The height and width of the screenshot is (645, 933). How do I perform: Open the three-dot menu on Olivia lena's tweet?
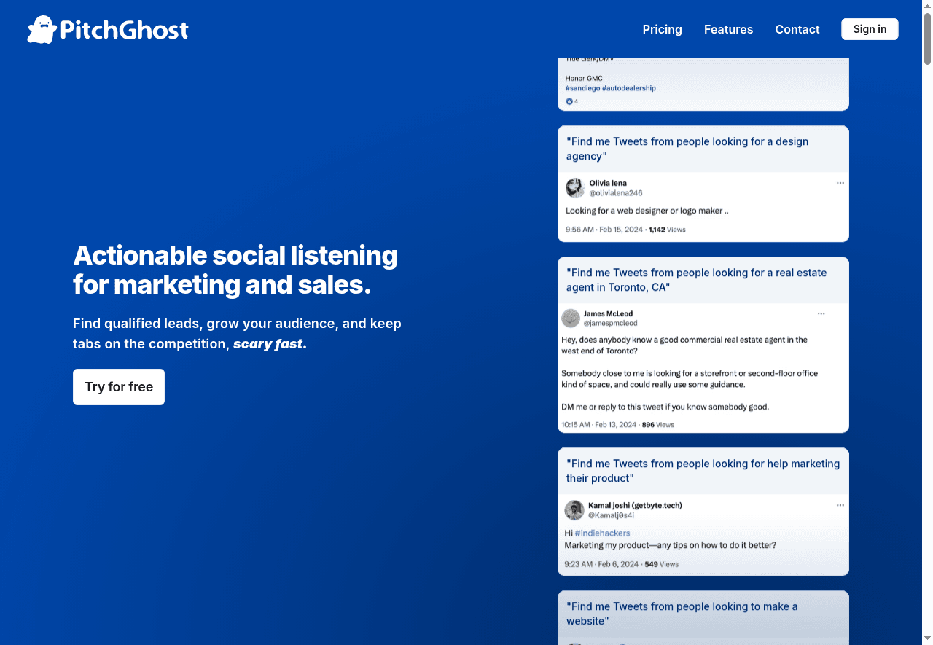(840, 183)
